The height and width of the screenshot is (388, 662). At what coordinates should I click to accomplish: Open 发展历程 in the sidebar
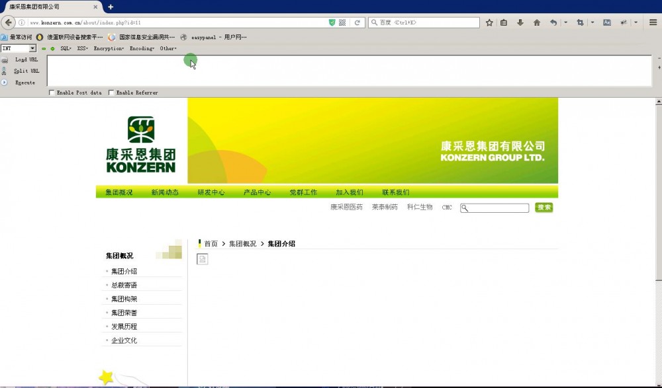[x=124, y=327]
